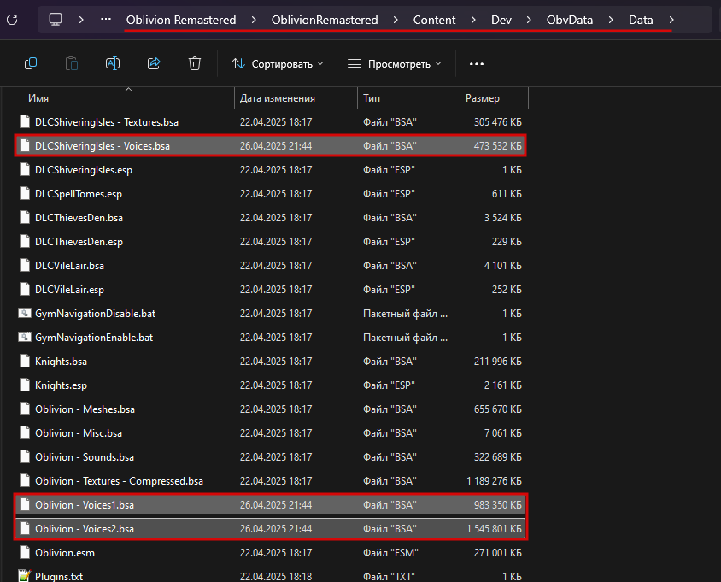Select file Oblivion - Voices1.bsa
Screen dimensions: 721x582
pos(270,505)
